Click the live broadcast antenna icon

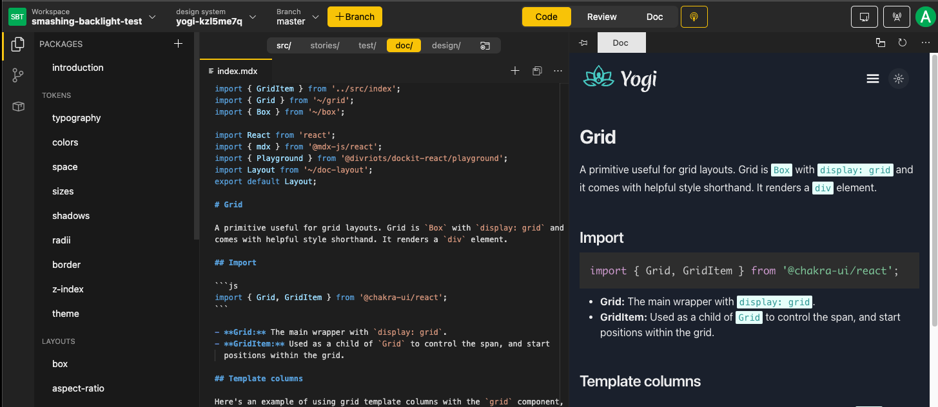(x=896, y=17)
